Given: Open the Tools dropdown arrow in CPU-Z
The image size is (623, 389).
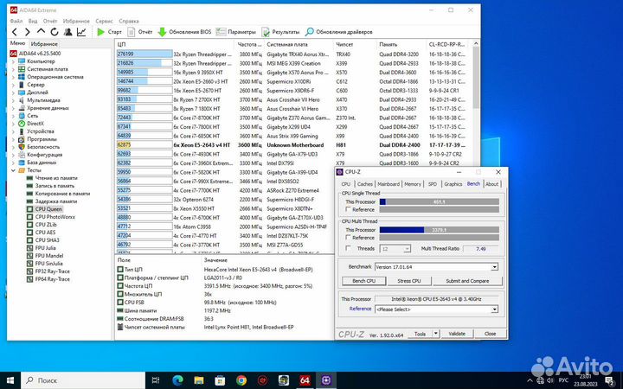Looking at the screenshot, I should [x=436, y=334].
